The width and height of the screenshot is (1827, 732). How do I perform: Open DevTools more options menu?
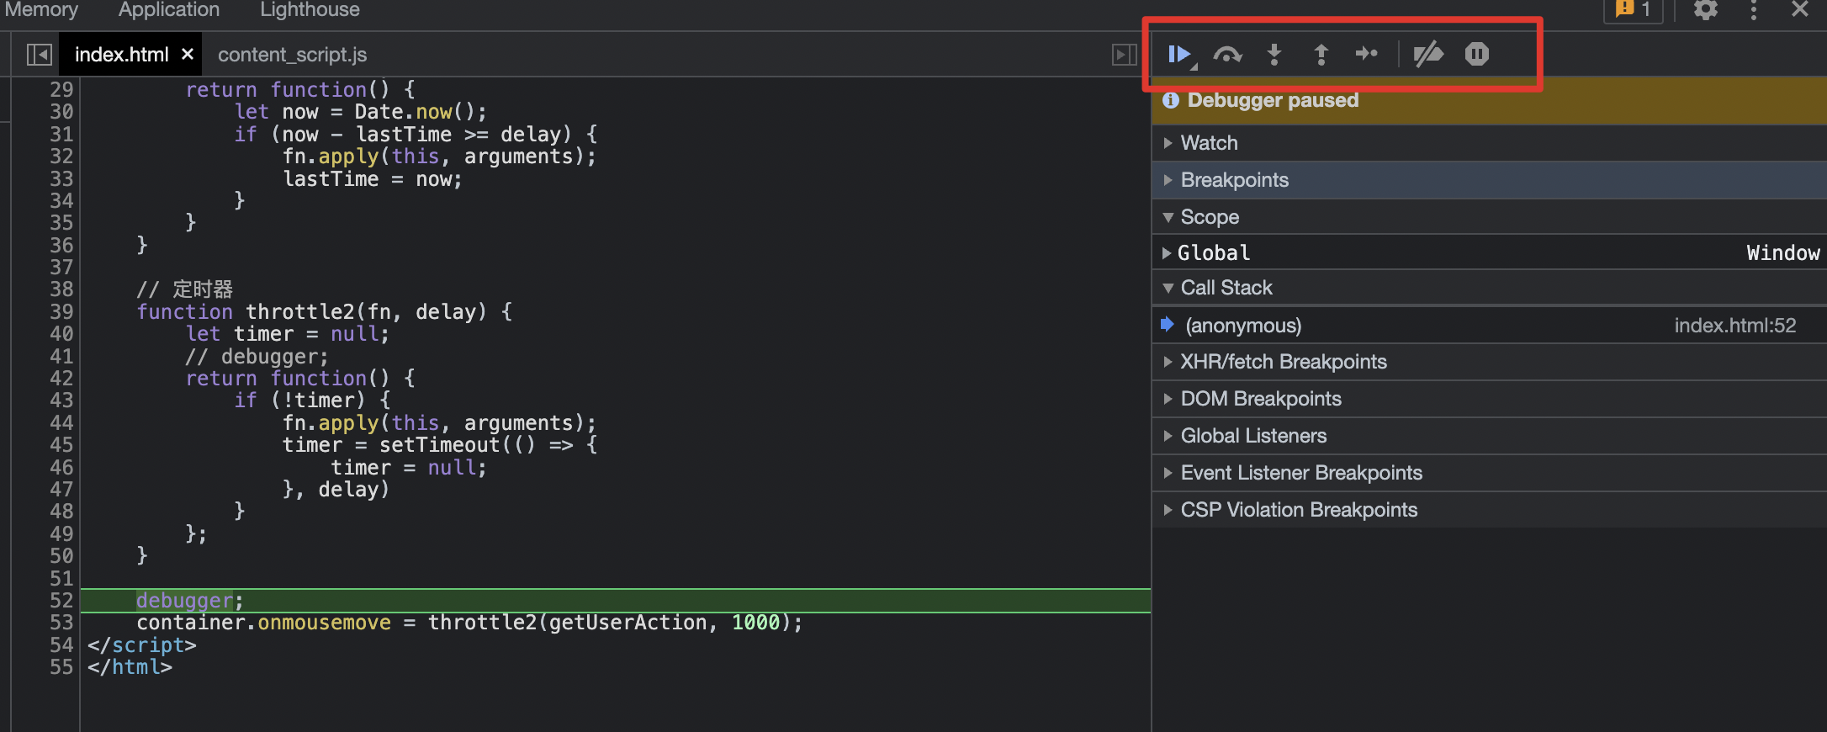tap(1754, 10)
